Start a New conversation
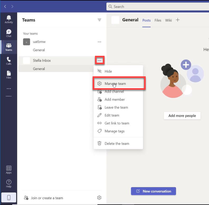209x205 pixels. click(x=153, y=191)
